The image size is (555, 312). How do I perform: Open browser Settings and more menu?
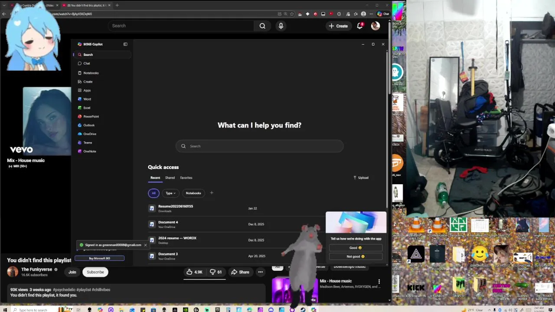(371, 14)
